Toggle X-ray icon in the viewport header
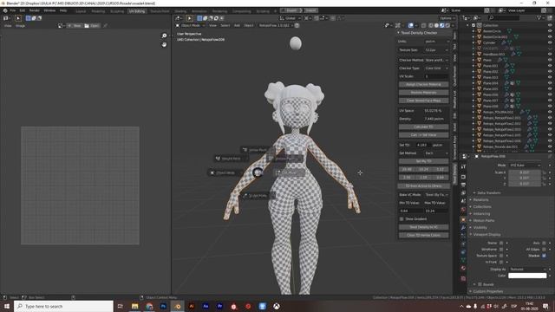The width and height of the screenshot is (555, 312). click(x=423, y=25)
